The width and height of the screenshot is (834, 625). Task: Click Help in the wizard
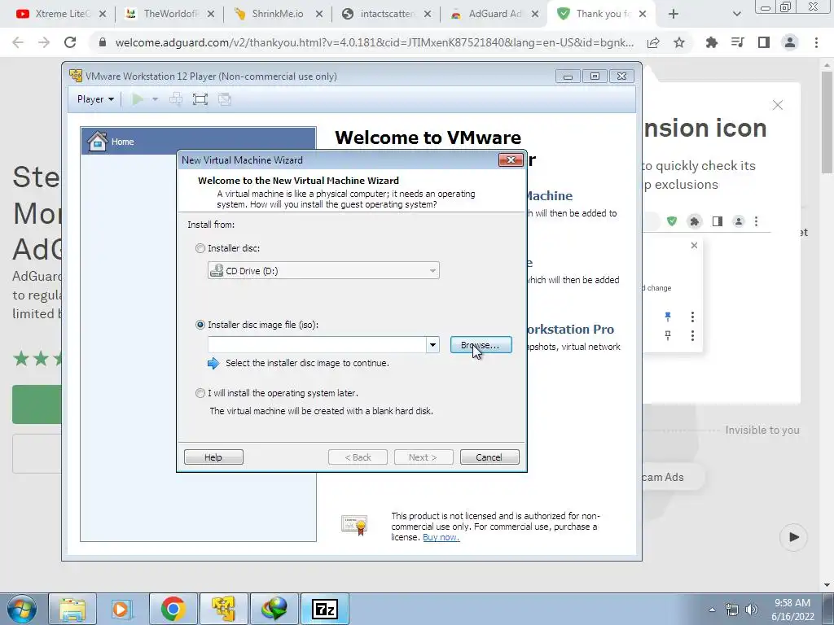[x=213, y=457]
